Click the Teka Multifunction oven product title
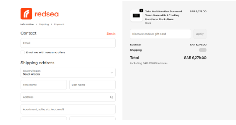The height and width of the screenshot is (125, 236). (163, 15)
